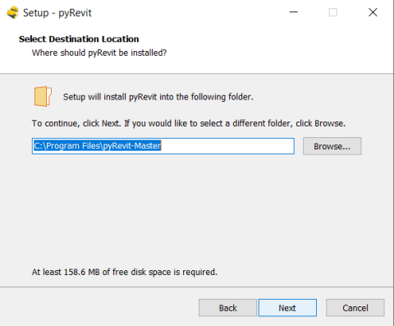Click the Select Destination Location heading
The height and width of the screenshot is (326, 394).
[79, 39]
